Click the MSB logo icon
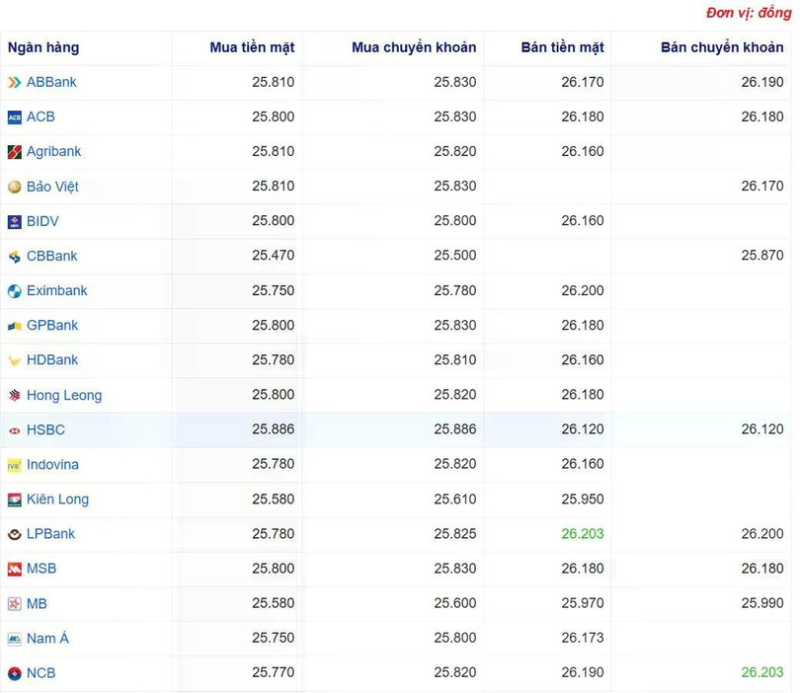800x693 pixels. point(14,569)
